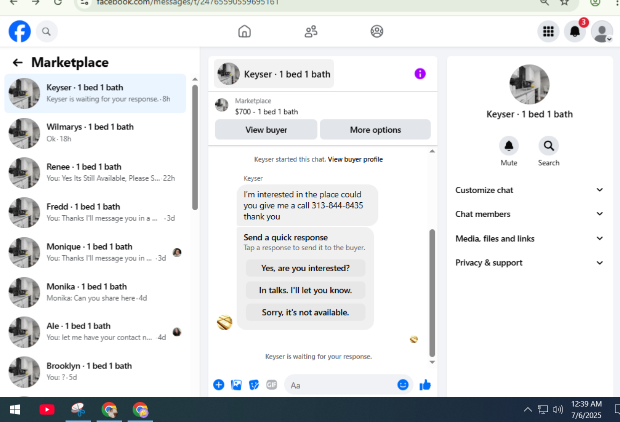Open emoji picker smiley icon
The image size is (620, 422).
[x=403, y=385]
